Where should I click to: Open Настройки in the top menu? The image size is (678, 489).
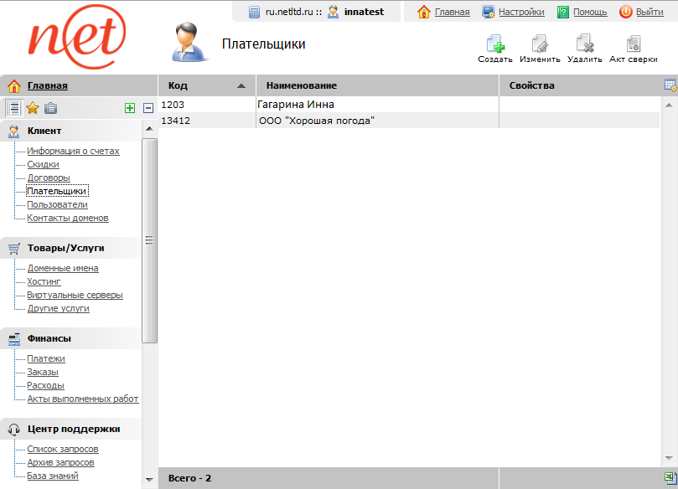(520, 12)
